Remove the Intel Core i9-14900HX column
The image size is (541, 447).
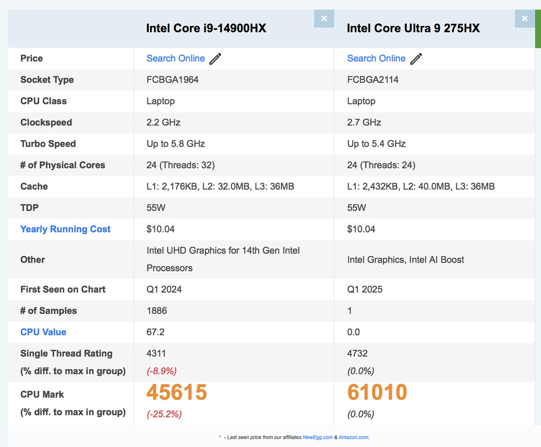pos(324,19)
